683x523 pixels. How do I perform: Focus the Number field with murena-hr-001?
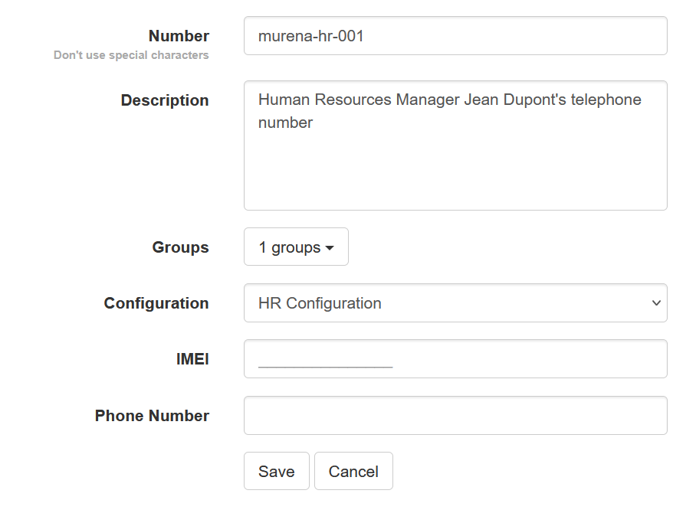tap(455, 36)
